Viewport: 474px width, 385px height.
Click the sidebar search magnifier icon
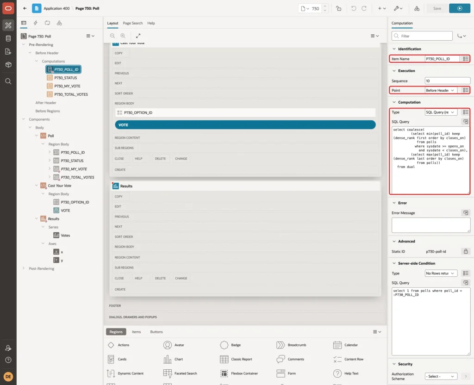tap(8, 81)
